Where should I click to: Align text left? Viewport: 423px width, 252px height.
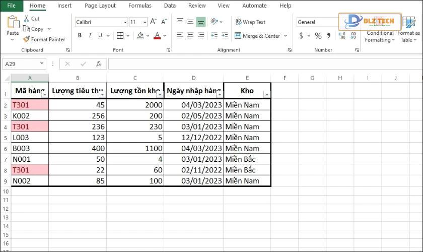pyautogui.click(x=180, y=35)
